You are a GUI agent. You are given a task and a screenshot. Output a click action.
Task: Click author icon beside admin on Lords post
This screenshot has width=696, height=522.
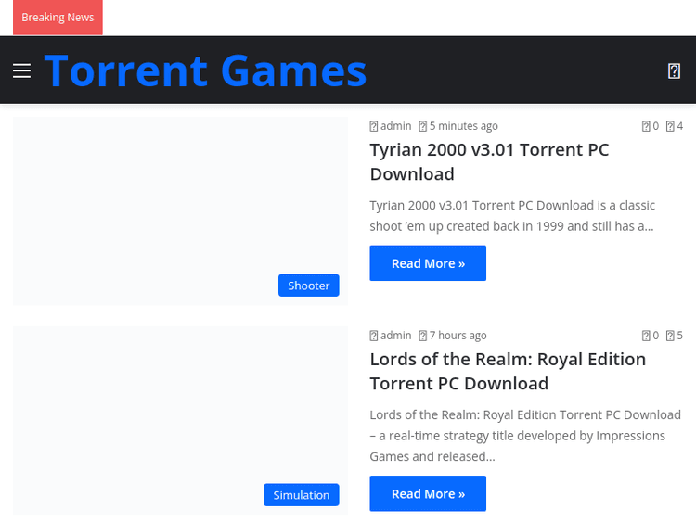coord(374,336)
